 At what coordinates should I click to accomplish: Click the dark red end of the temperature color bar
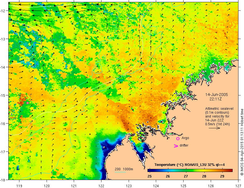(231, 171)
